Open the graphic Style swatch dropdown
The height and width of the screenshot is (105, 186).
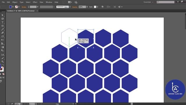(97, 7)
